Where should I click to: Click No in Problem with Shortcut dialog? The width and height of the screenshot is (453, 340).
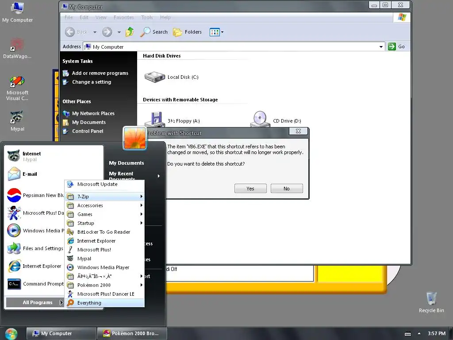click(x=287, y=189)
